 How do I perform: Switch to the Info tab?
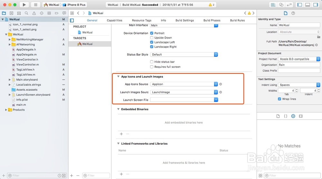click(x=164, y=20)
